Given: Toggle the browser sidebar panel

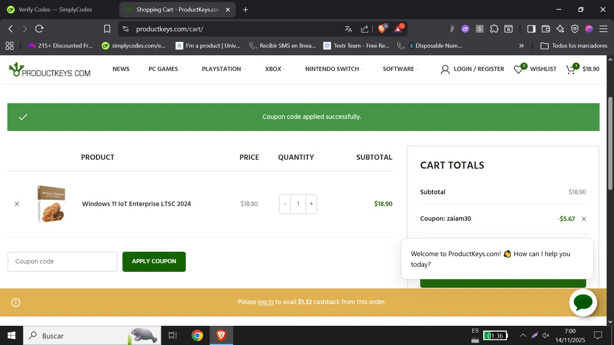Looking at the screenshot, I should coord(531,29).
